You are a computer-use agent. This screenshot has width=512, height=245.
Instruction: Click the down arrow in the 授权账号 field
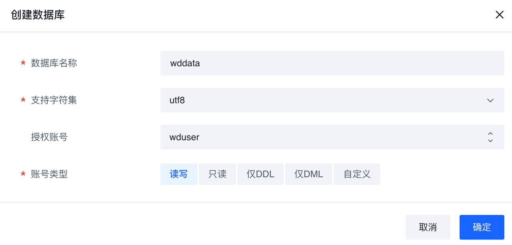pyautogui.click(x=490, y=141)
